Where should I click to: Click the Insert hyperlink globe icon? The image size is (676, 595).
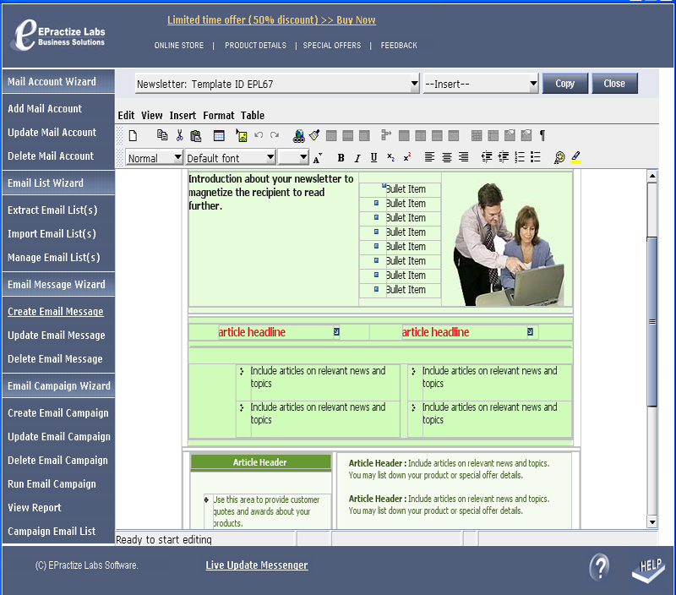coord(299,136)
